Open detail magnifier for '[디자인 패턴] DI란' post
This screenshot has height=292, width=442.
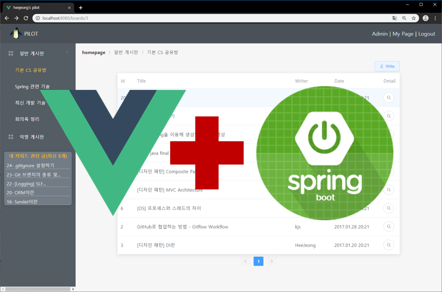click(389, 245)
